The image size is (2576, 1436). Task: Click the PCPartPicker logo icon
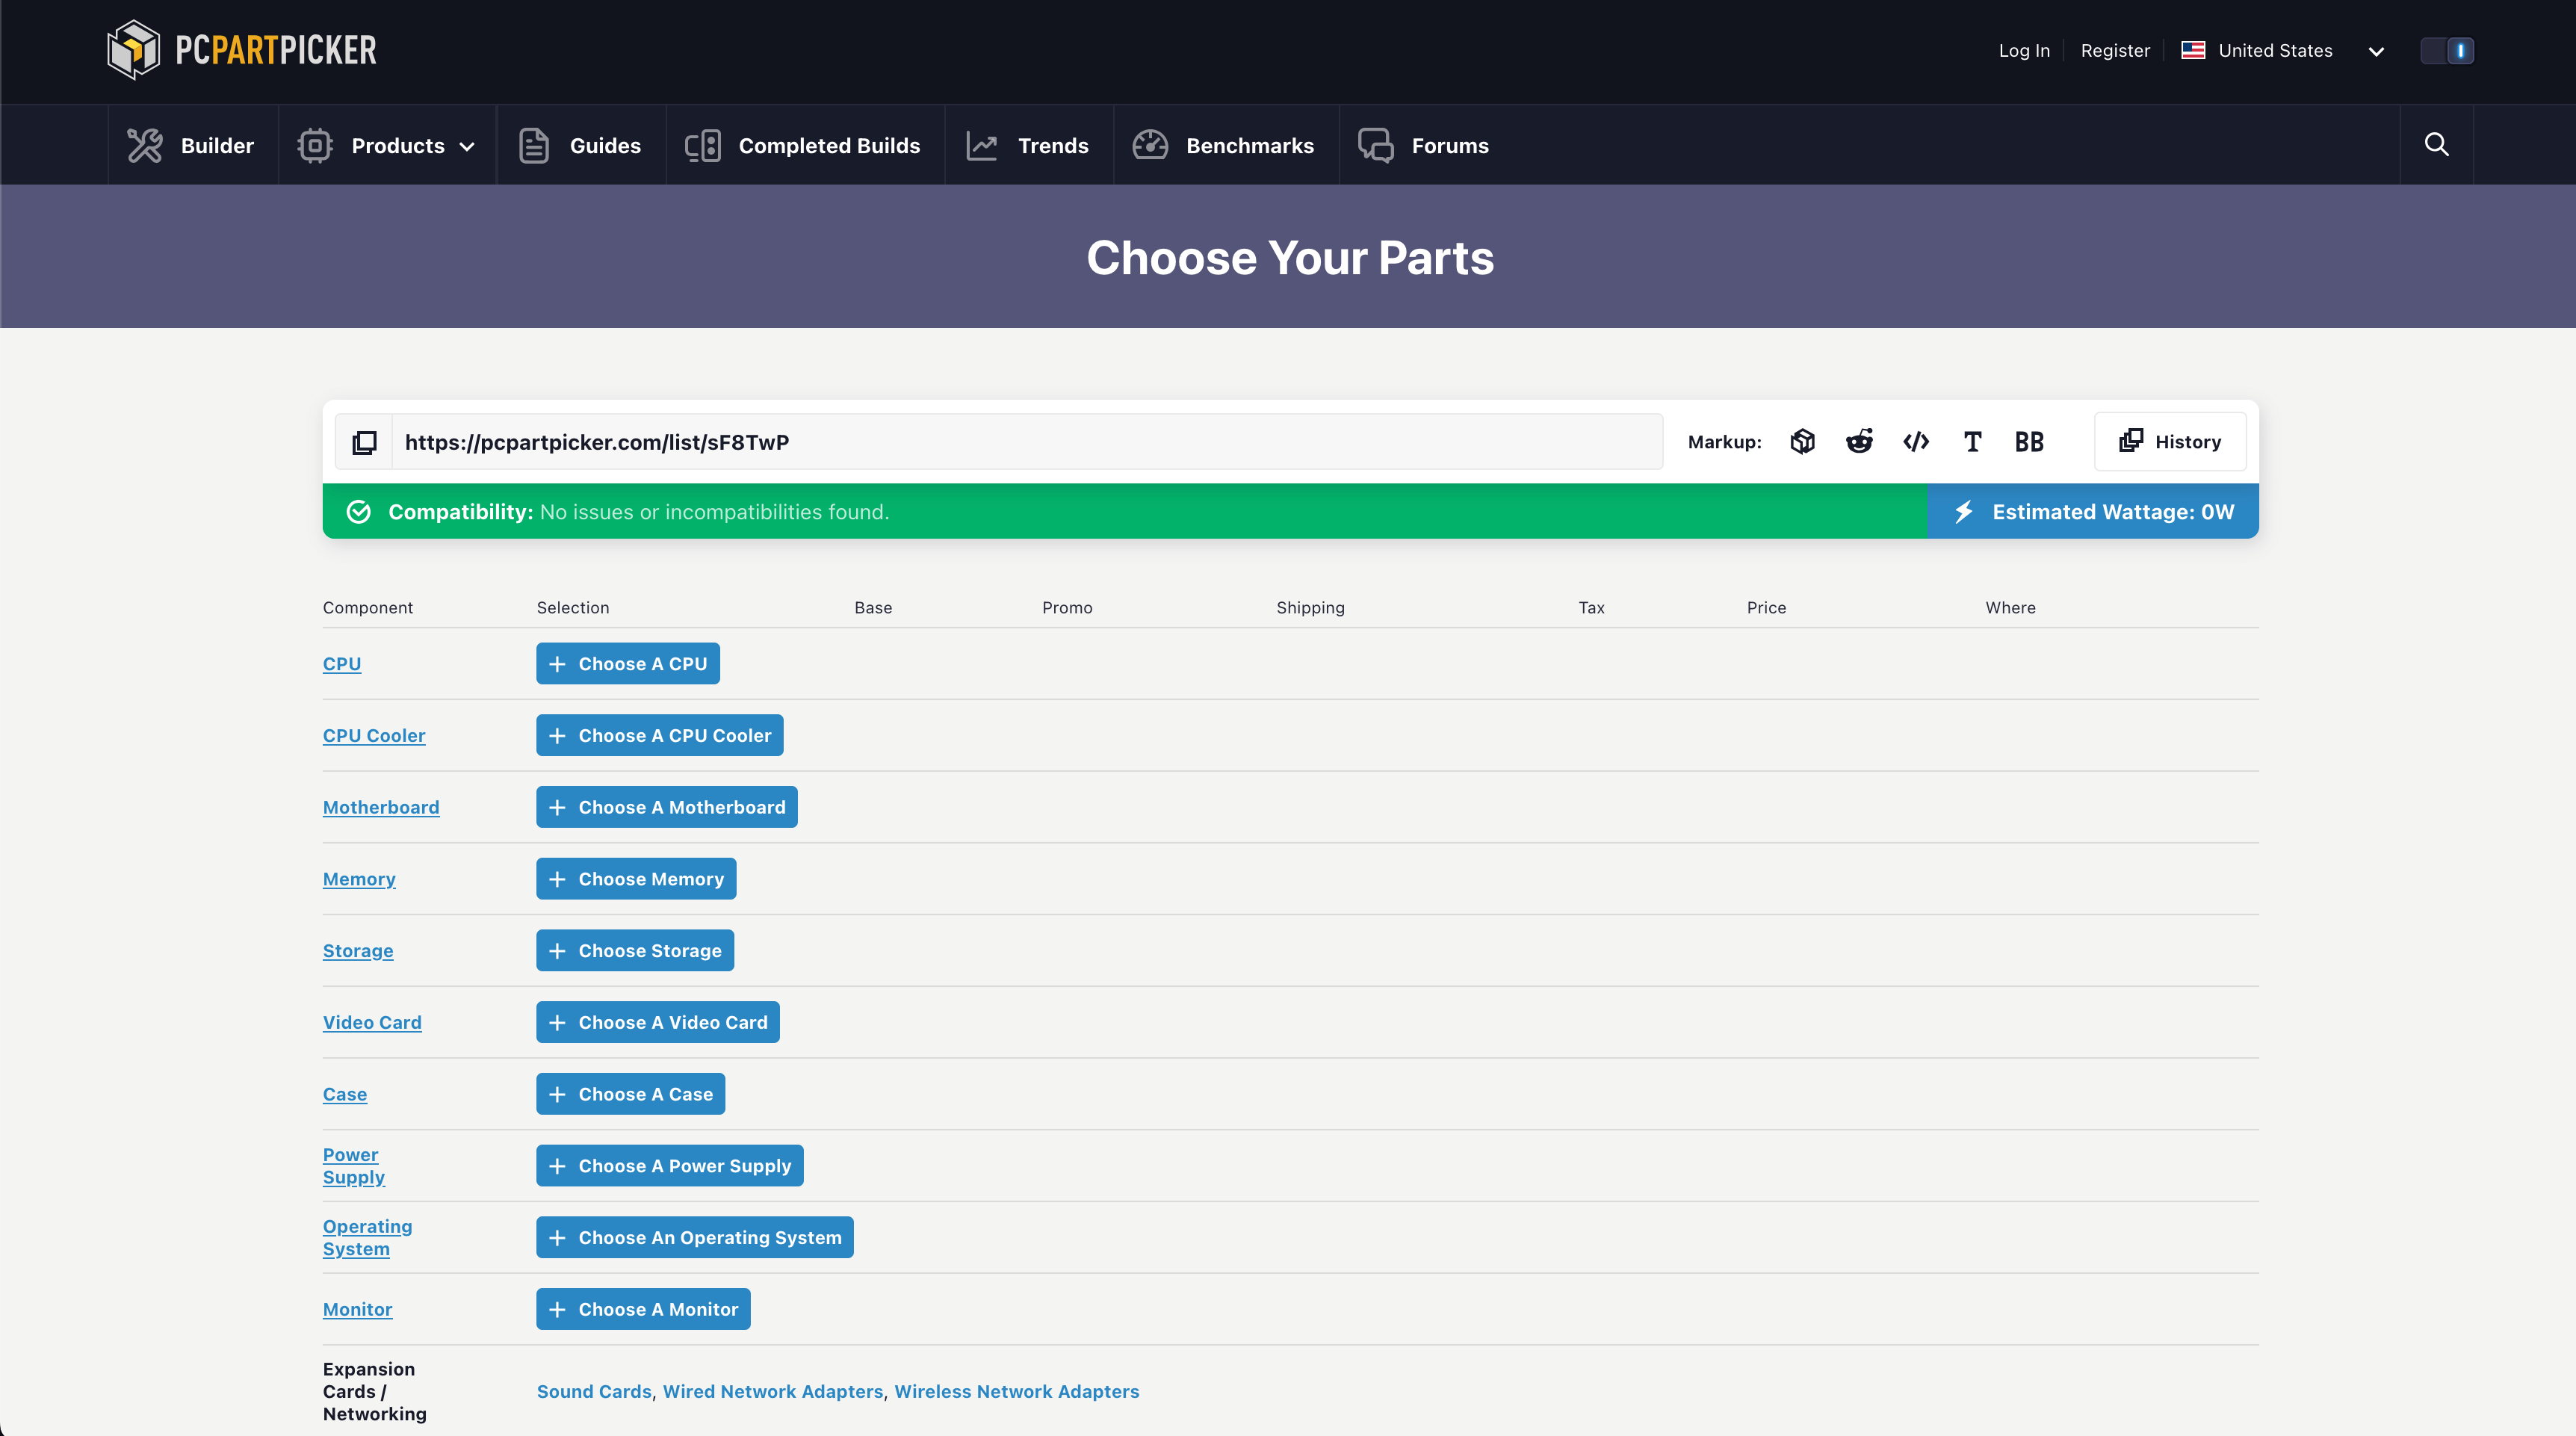(132, 49)
